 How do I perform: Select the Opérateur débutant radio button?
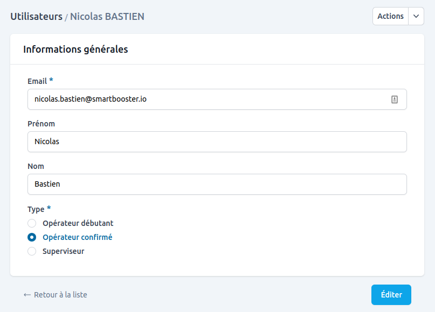coord(32,223)
